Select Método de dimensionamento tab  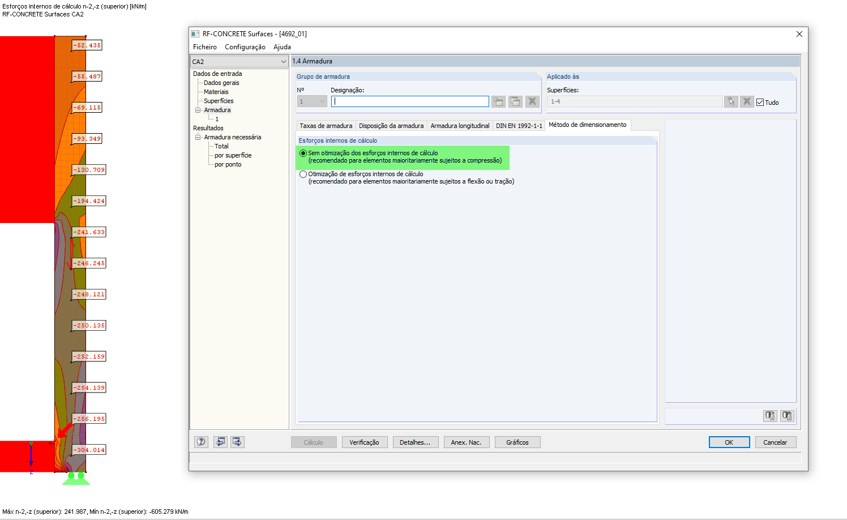tap(588, 125)
